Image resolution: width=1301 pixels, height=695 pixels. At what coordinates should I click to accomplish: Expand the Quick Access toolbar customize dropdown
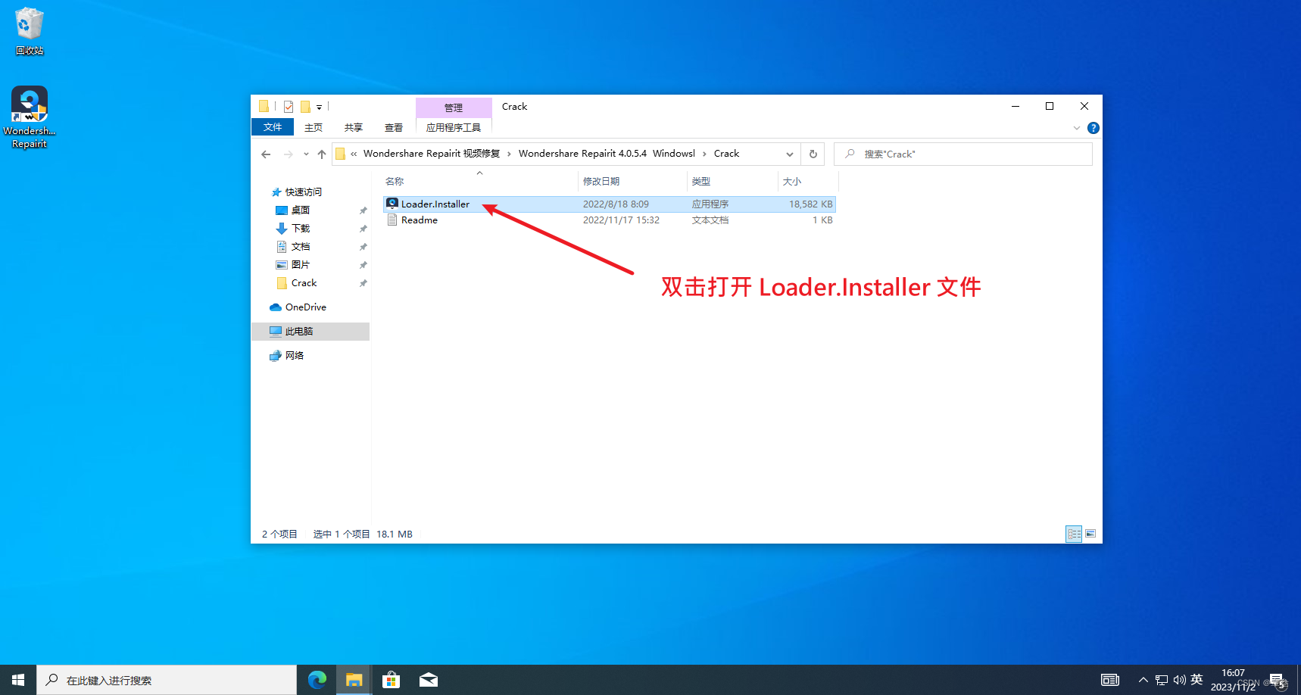click(319, 108)
